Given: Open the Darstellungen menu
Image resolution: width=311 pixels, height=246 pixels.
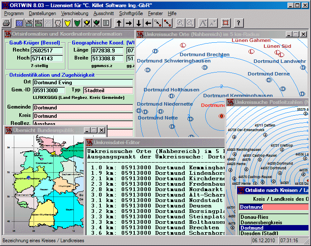Looking at the screenshot, I should point(42,13).
